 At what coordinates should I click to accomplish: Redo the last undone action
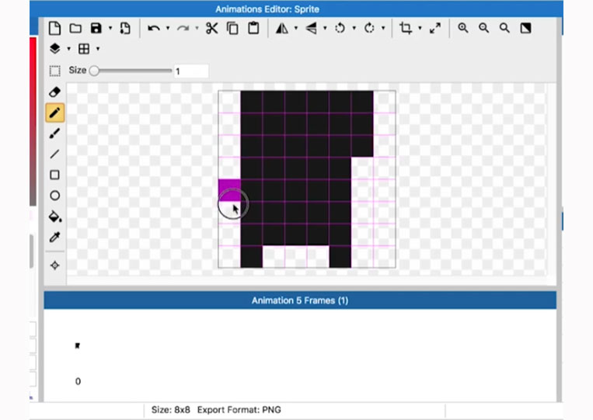click(x=183, y=28)
